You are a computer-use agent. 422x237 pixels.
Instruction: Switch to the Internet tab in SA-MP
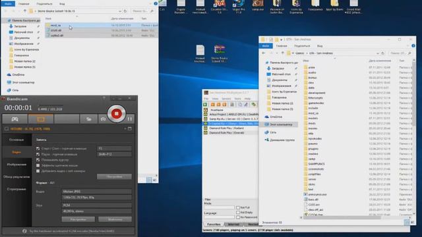(233, 224)
